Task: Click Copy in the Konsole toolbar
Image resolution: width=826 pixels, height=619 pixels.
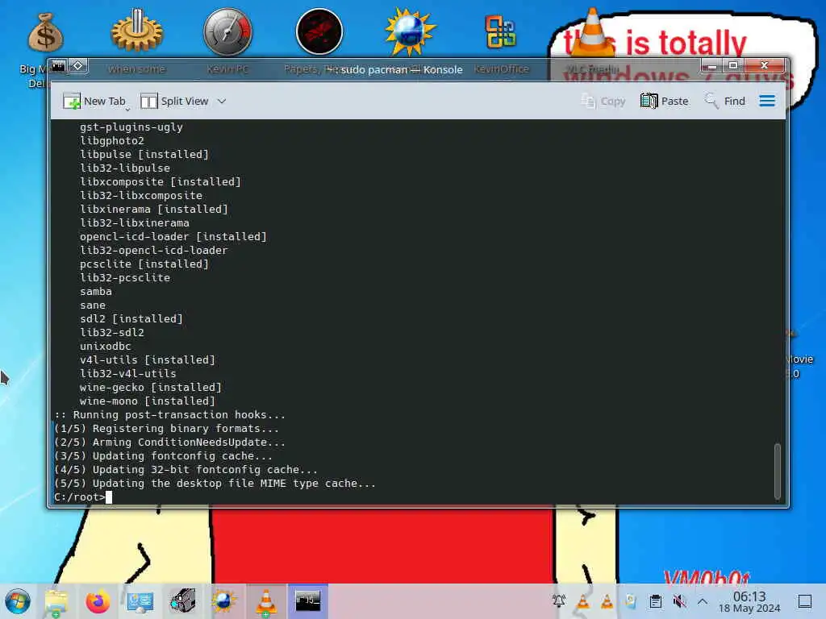Action: click(x=603, y=101)
